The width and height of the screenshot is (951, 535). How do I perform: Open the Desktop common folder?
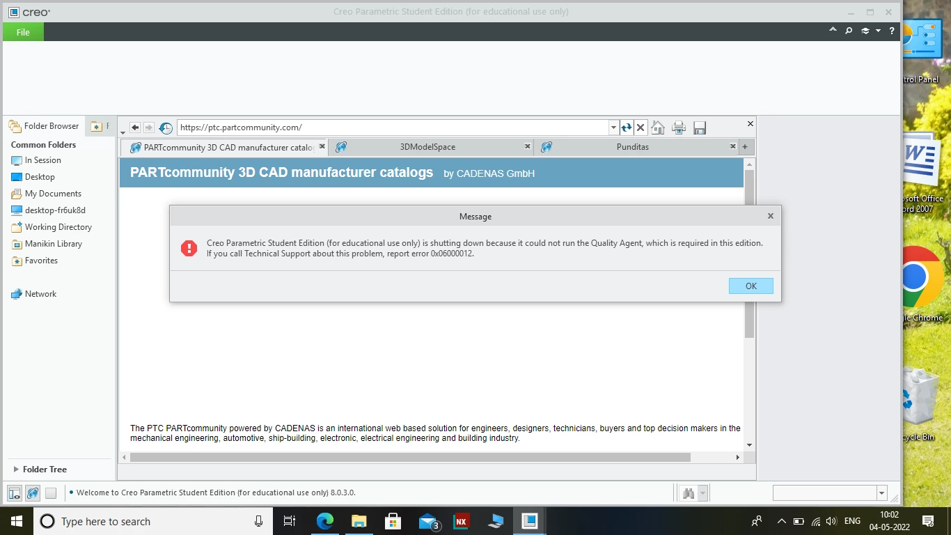(x=33, y=177)
